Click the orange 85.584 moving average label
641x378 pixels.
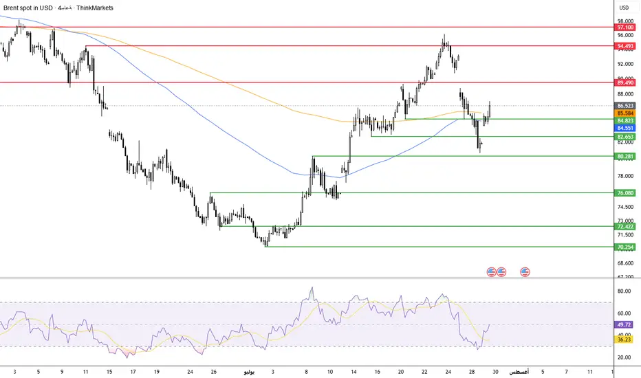[x=625, y=113]
